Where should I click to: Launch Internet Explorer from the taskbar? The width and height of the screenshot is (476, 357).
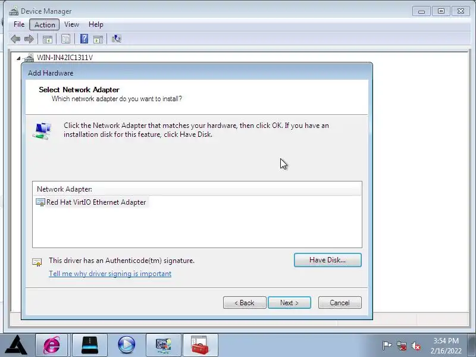[52, 345]
